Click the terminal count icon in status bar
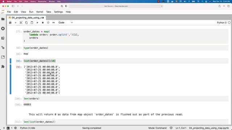Screen dimensions: 232x130 pyautogui.click(x=8, y=128)
